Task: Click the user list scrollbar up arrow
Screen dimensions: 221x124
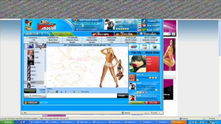Action: (45, 50)
